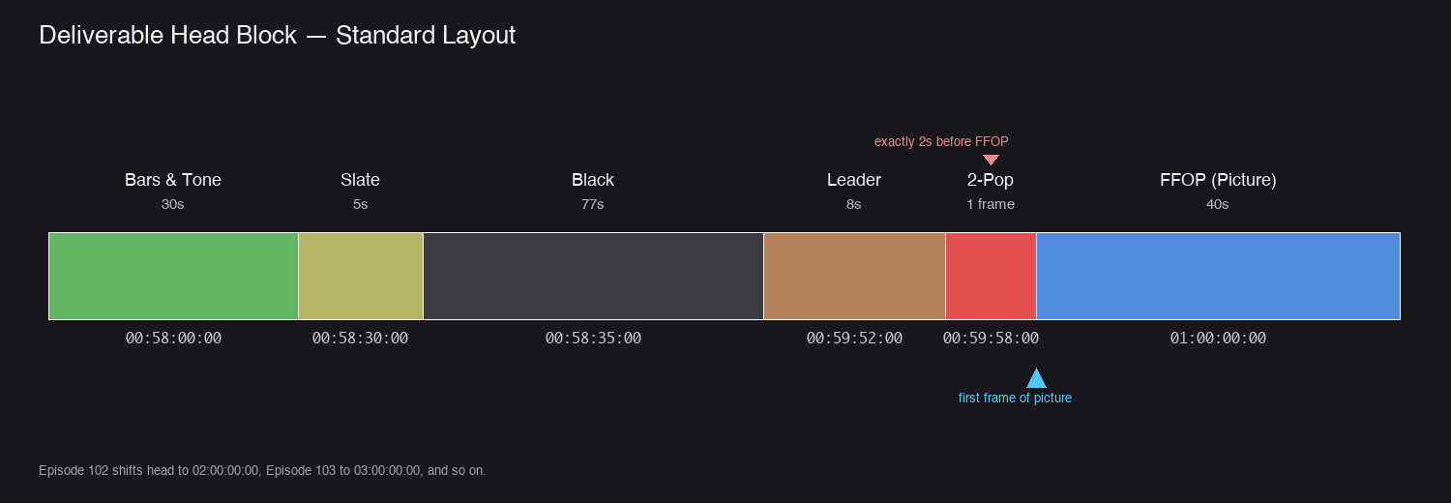Click the blue FFOP picture segment
The width and height of the screenshot is (1451, 503).
[x=1218, y=276]
